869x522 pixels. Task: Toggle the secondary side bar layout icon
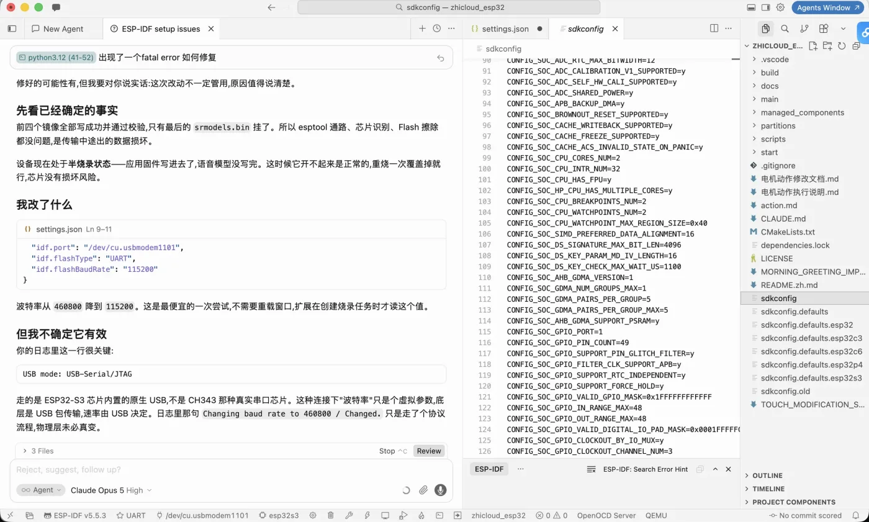(765, 7)
